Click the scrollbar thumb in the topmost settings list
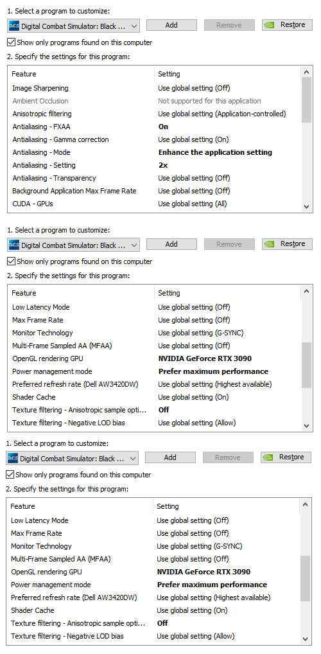This screenshot has height=654, width=321. (306, 100)
